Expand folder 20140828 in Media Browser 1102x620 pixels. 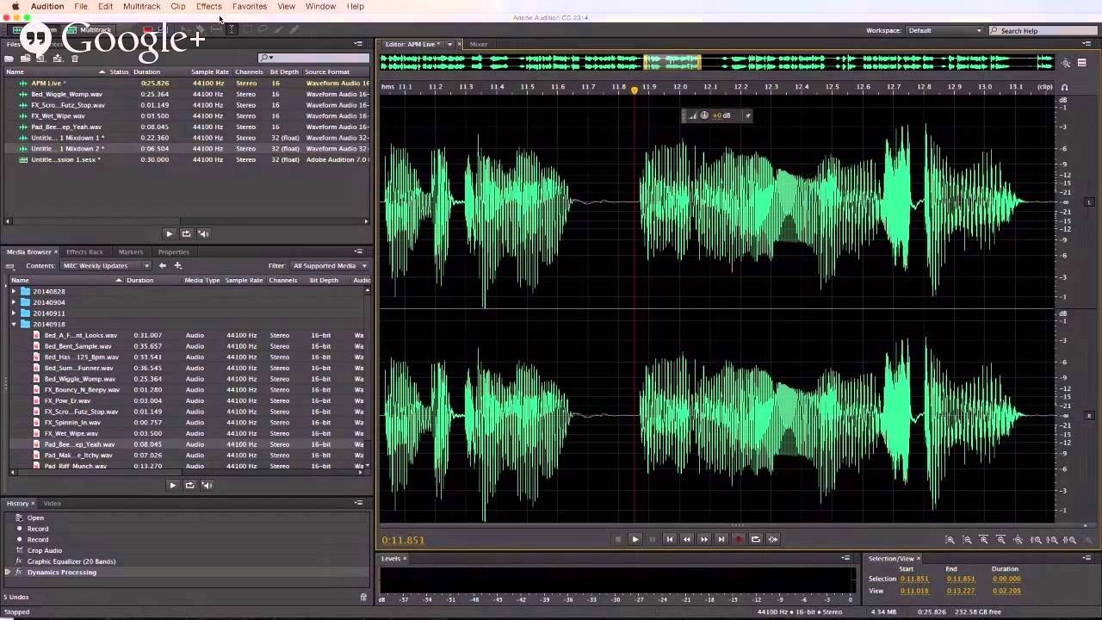click(x=14, y=292)
